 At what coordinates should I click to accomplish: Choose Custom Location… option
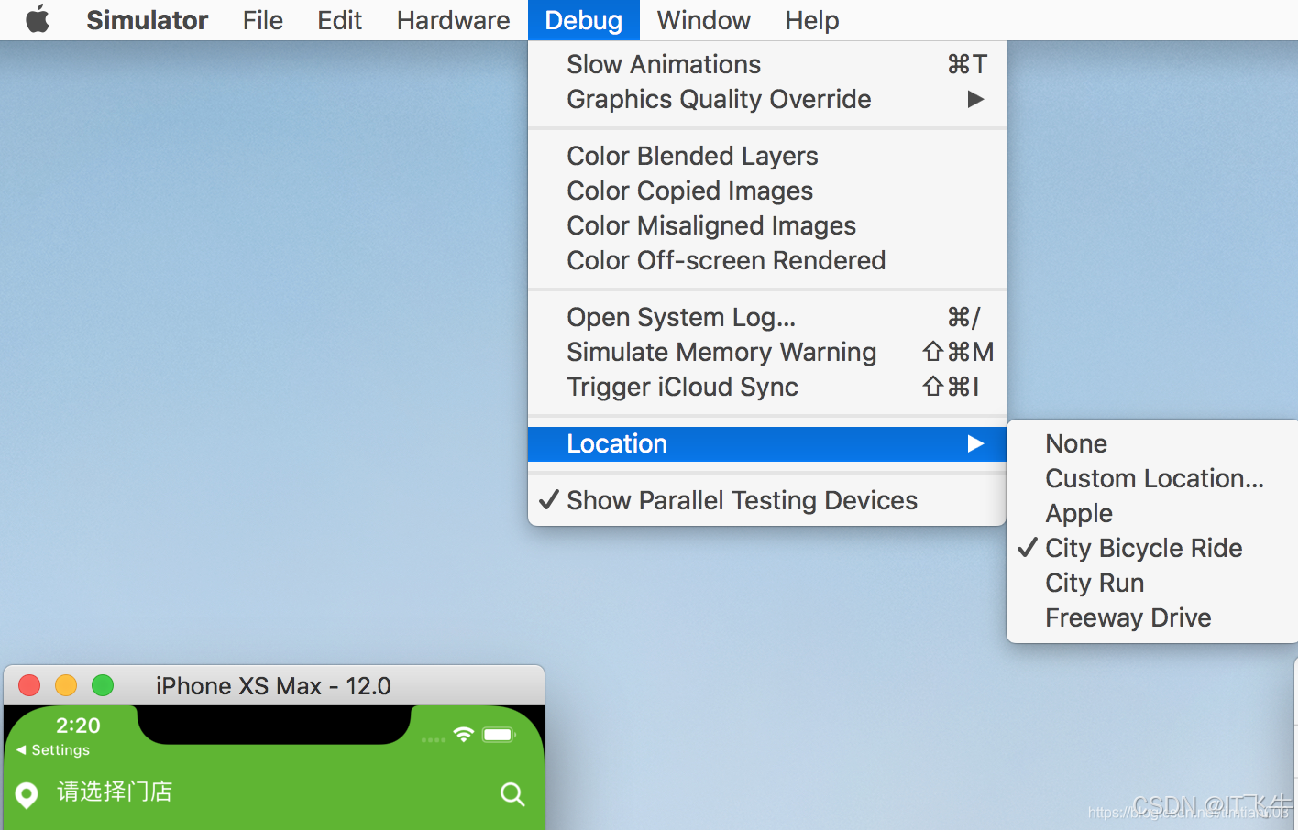coord(1152,478)
